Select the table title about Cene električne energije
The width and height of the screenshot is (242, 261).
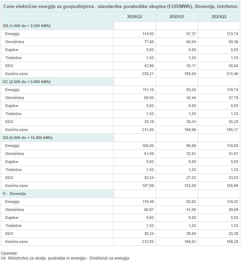(x=120, y=6)
